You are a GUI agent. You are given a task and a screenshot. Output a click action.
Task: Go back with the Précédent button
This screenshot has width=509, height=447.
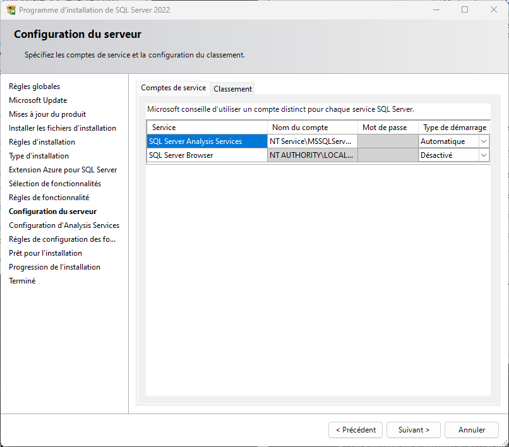pyautogui.click(x=356, y=430)
